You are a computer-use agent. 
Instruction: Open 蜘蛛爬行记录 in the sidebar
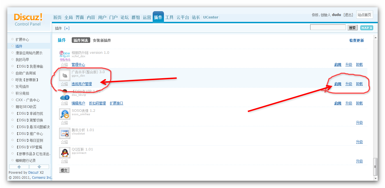(26, 161)
